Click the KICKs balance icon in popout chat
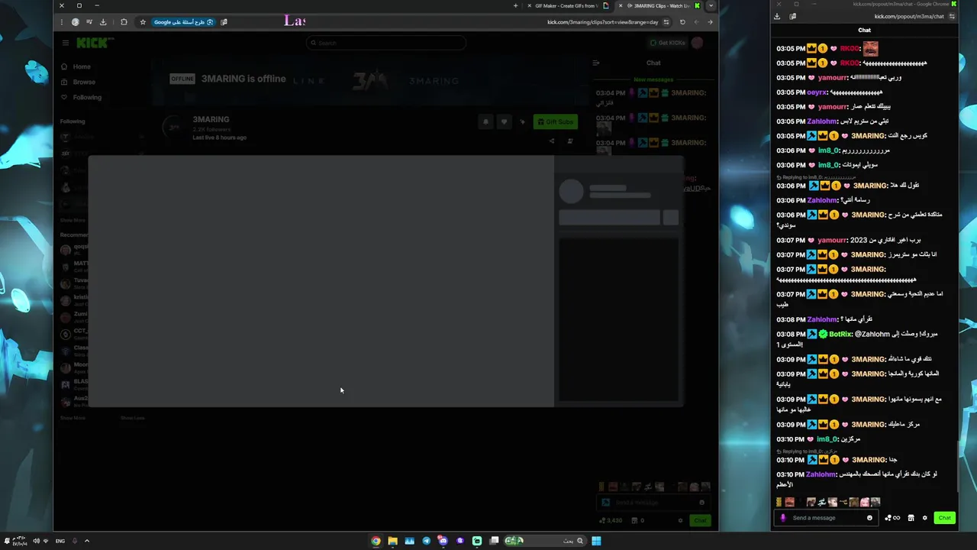 tap(891, 518)
